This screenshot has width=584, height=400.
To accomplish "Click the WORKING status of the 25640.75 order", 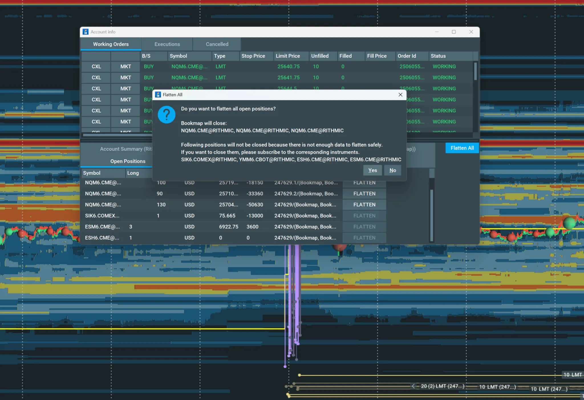I will click(x=444, y=66).
